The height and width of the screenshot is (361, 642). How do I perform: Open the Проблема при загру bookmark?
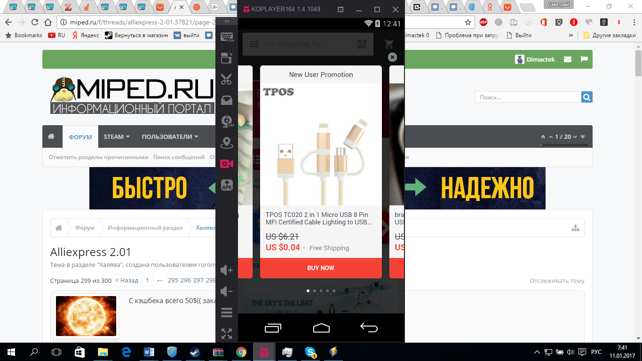[x=468, y=35]
